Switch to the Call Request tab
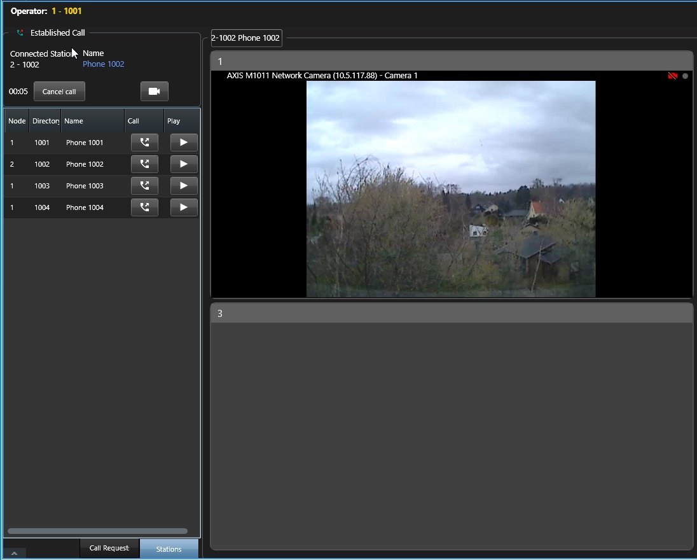Viewport: 697px width, 560px height. [109, 549]
